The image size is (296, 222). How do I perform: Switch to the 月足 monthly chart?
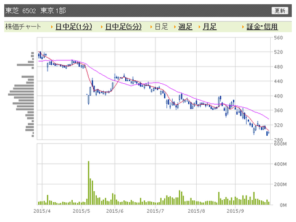[x=210, y=27]
